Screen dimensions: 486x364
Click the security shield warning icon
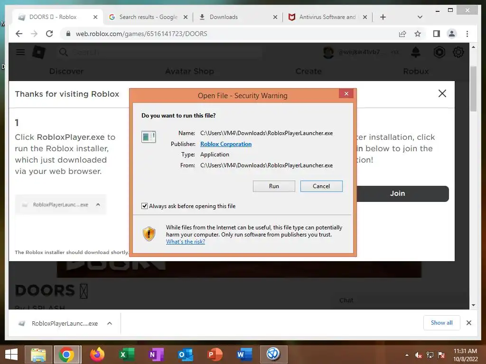[x=149, y=234]
